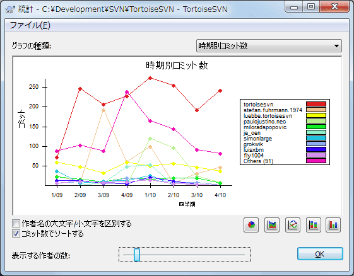354x276 pixels.
Task: Choose the stacked bar graph icon
Action: point(314,225)
